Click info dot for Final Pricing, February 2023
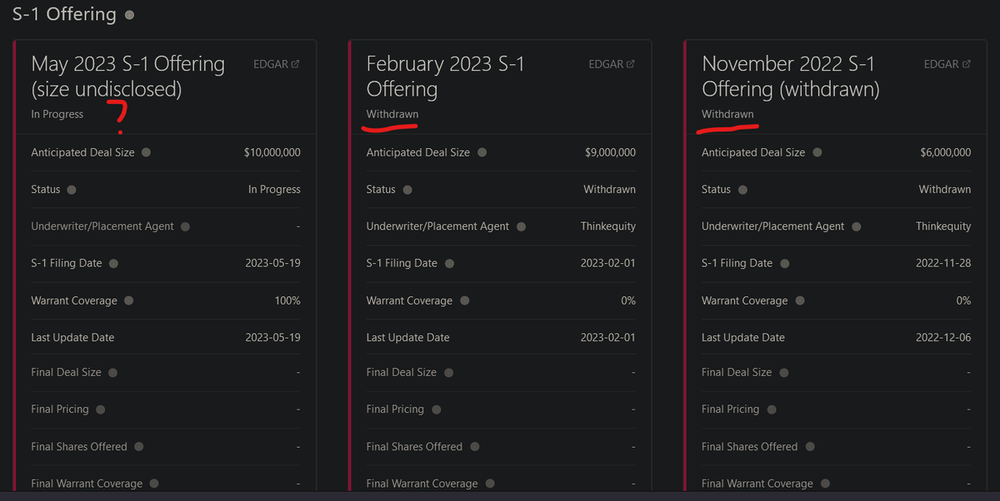 (436, 409)
